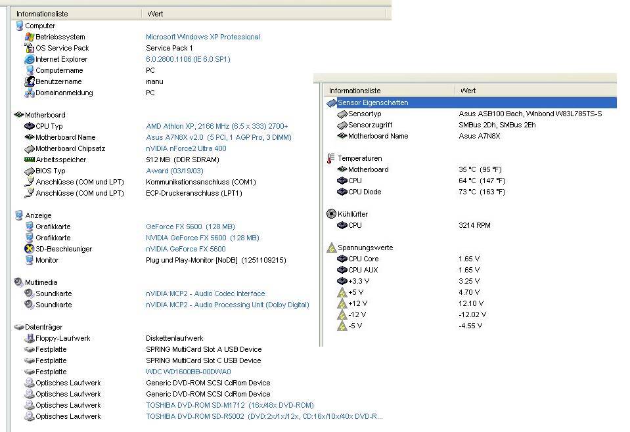The width and height of the screenshot is (630, 432).
Task: Select the Sensorzugriff SMBus 2Dh value
Action: point(497,125)
